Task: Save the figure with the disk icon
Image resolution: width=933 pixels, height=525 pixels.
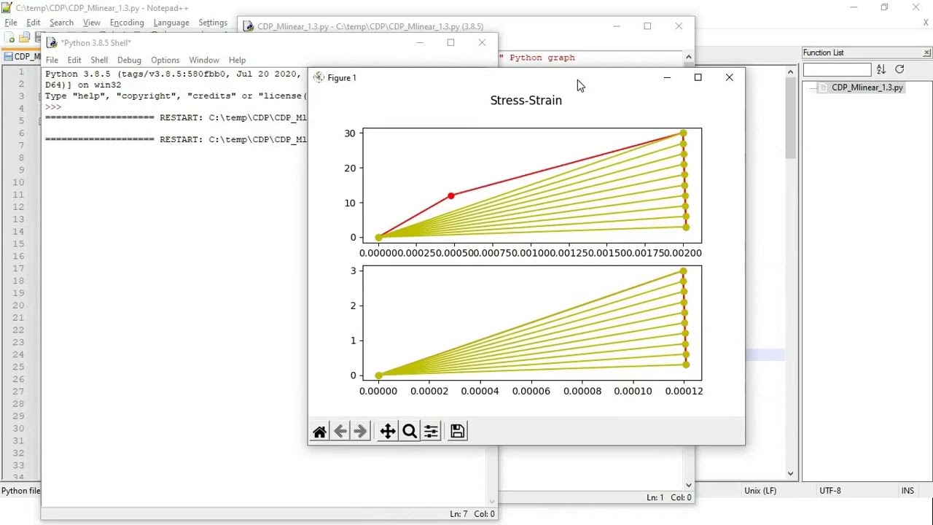Action: 457,432
